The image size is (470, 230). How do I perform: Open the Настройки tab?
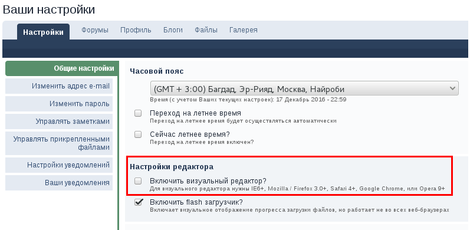click(43, 32)
